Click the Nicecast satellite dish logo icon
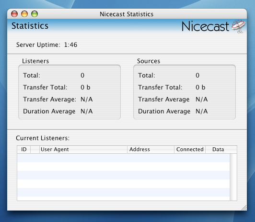Viewport: 255px width, 222px height. (239, 26)
